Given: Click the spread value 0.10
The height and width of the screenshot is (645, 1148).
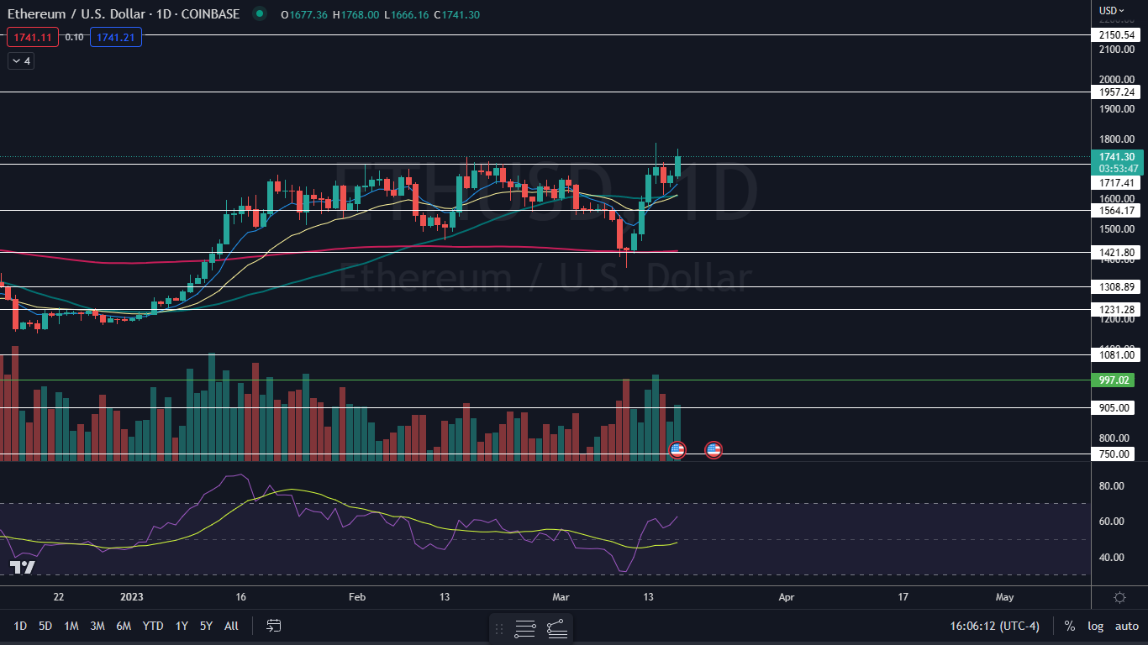Looking at the screenshot, I should click(x=74, y=37).
